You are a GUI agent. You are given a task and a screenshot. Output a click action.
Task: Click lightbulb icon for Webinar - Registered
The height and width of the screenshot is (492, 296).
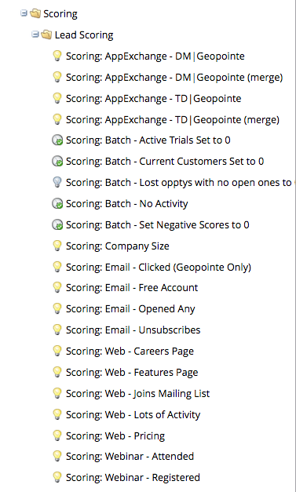coord(57,477)
